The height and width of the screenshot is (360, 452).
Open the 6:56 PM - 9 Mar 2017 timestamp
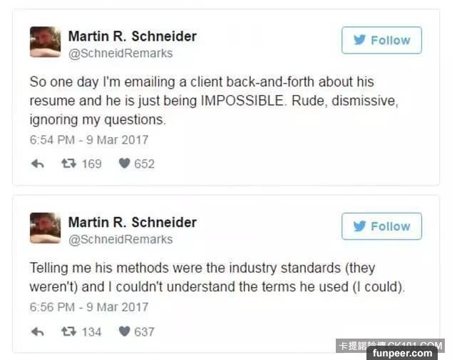click(89, 307)
